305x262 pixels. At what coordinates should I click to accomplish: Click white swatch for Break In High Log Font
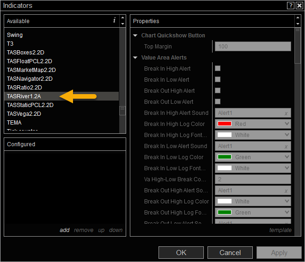(x=225, y=135)
